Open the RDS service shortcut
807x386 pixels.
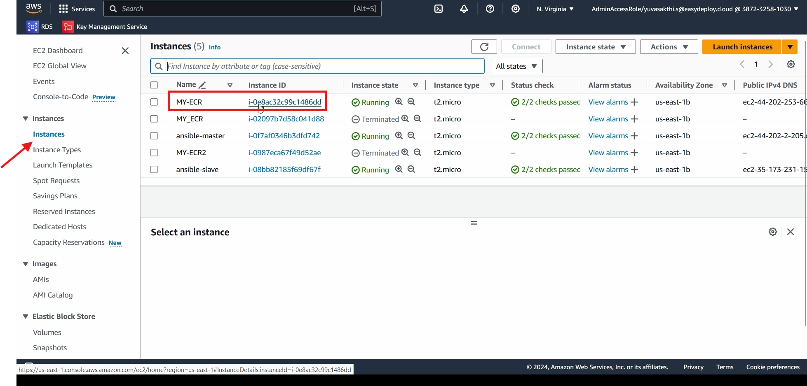(x=40, y=26)
